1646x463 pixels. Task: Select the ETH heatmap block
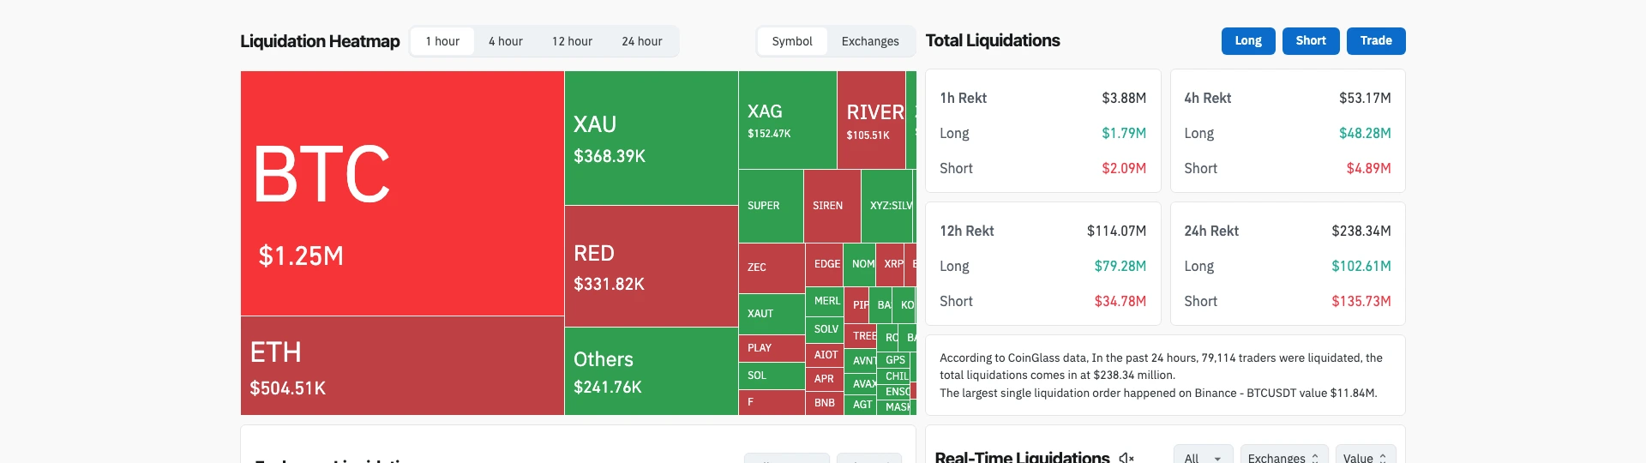[x=402, y=366]
